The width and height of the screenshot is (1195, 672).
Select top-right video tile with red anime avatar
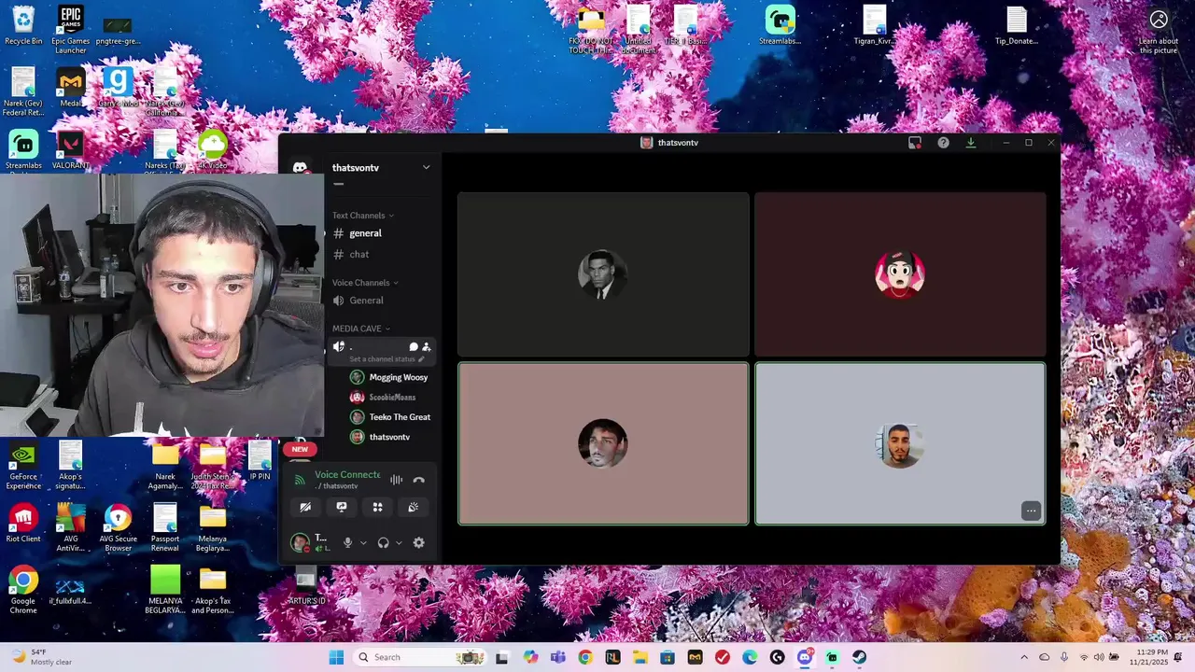[x=900, y=274]
